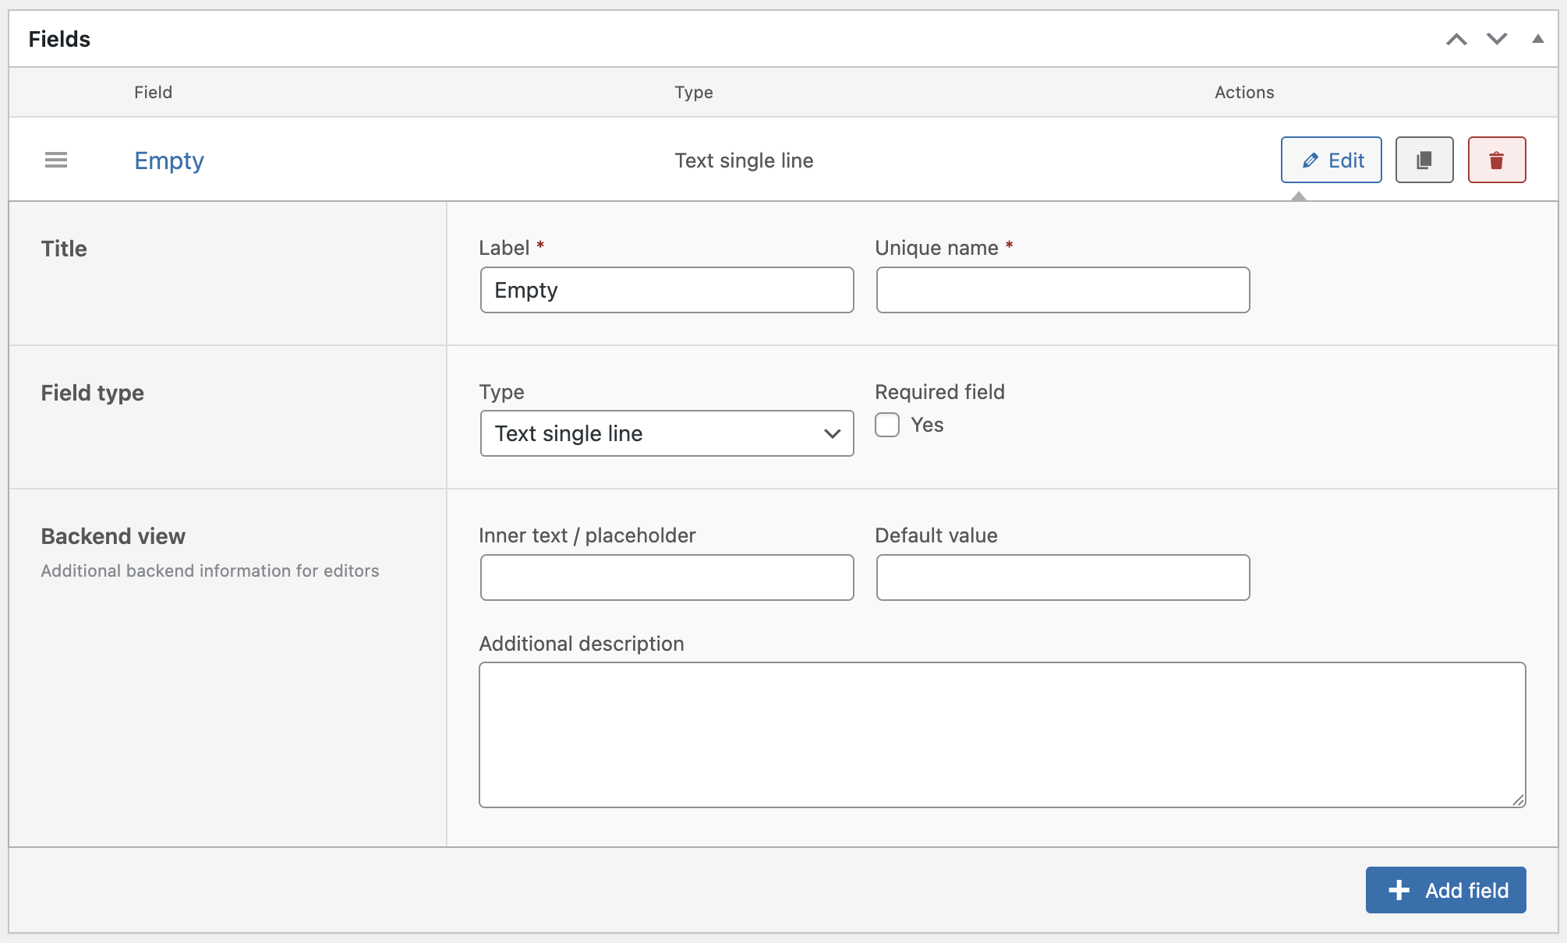
Task: Click the chevron on the Text single line select
Action: [x=831, y=433]
